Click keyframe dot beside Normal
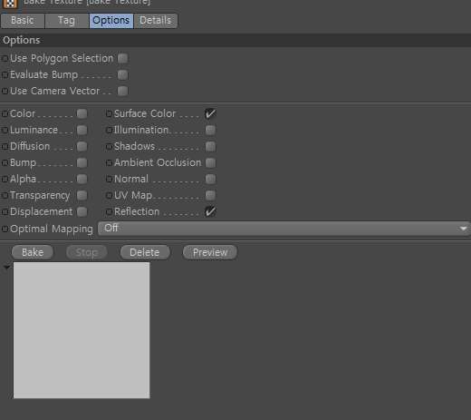Image resolution: width=471 pixels, height=420 pixels. 109,179
